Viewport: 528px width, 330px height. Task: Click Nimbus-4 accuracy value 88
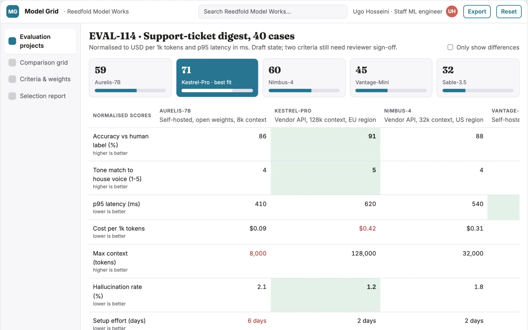[479, 136]
